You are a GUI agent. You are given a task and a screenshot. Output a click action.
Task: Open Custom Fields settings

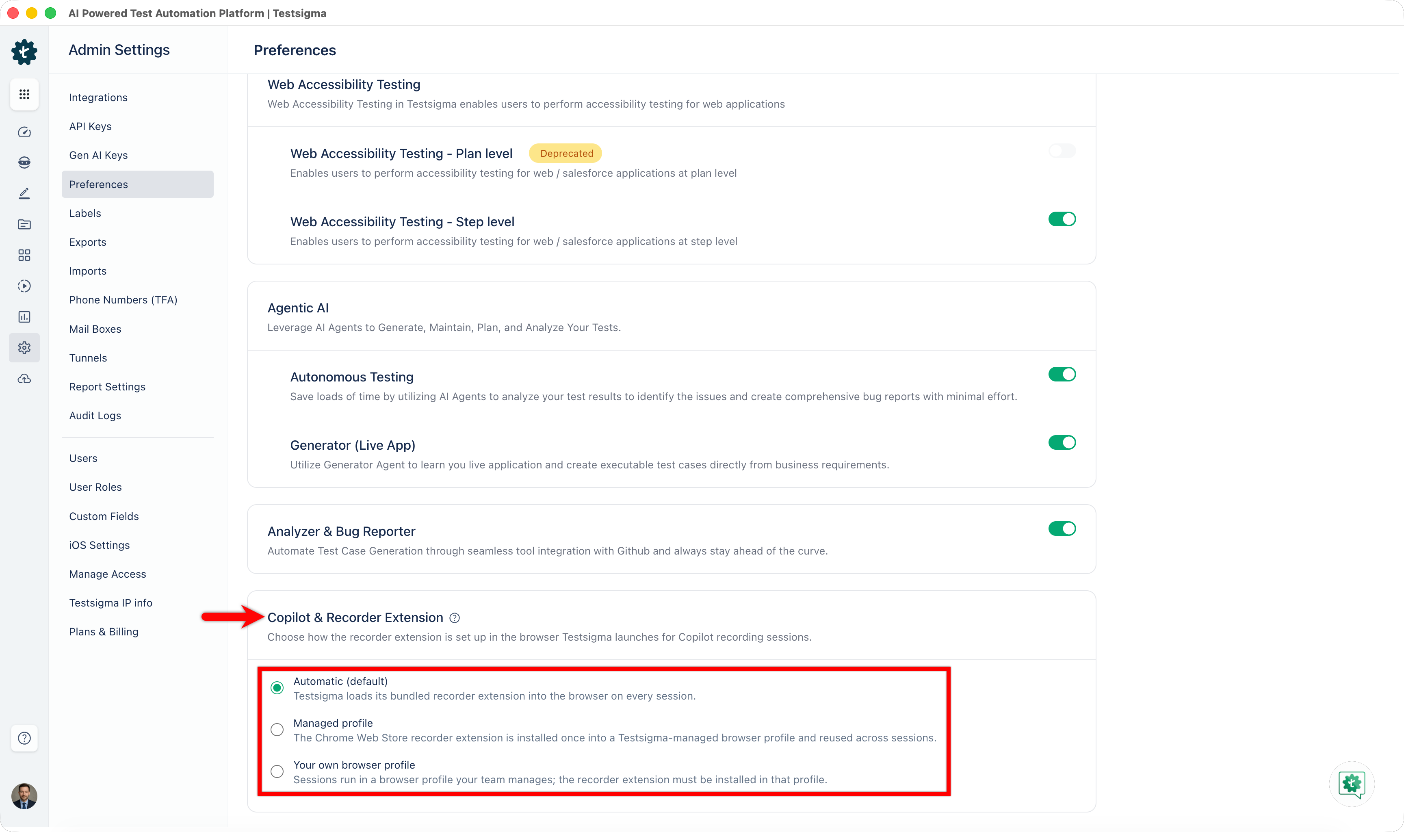[x=104, y=516]
